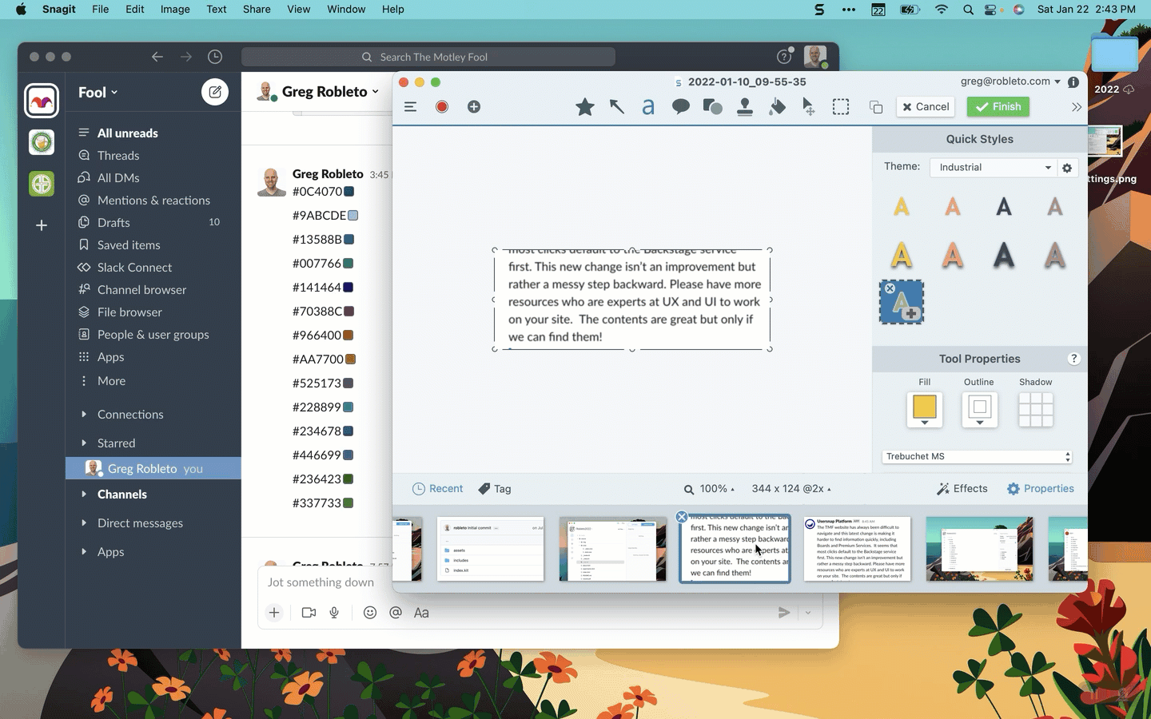Click the green Finish button
The width and height of the screenshot is (1151, 719).
tap(998, 107)
